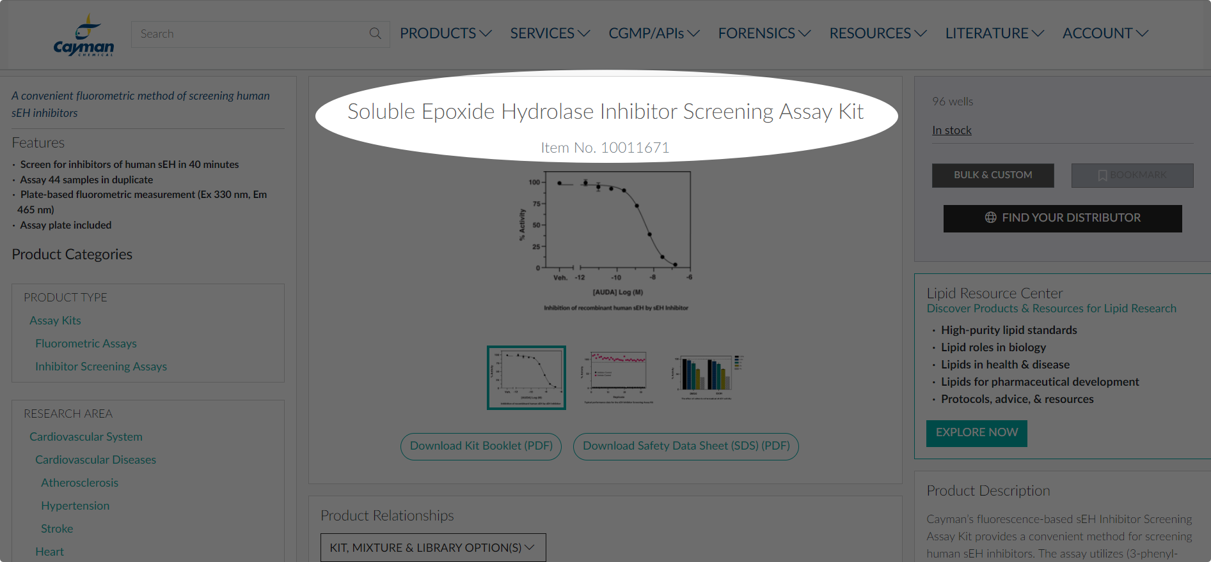Click the Cayman Chemical logo
1211x562 pixels.
(84, 36)
